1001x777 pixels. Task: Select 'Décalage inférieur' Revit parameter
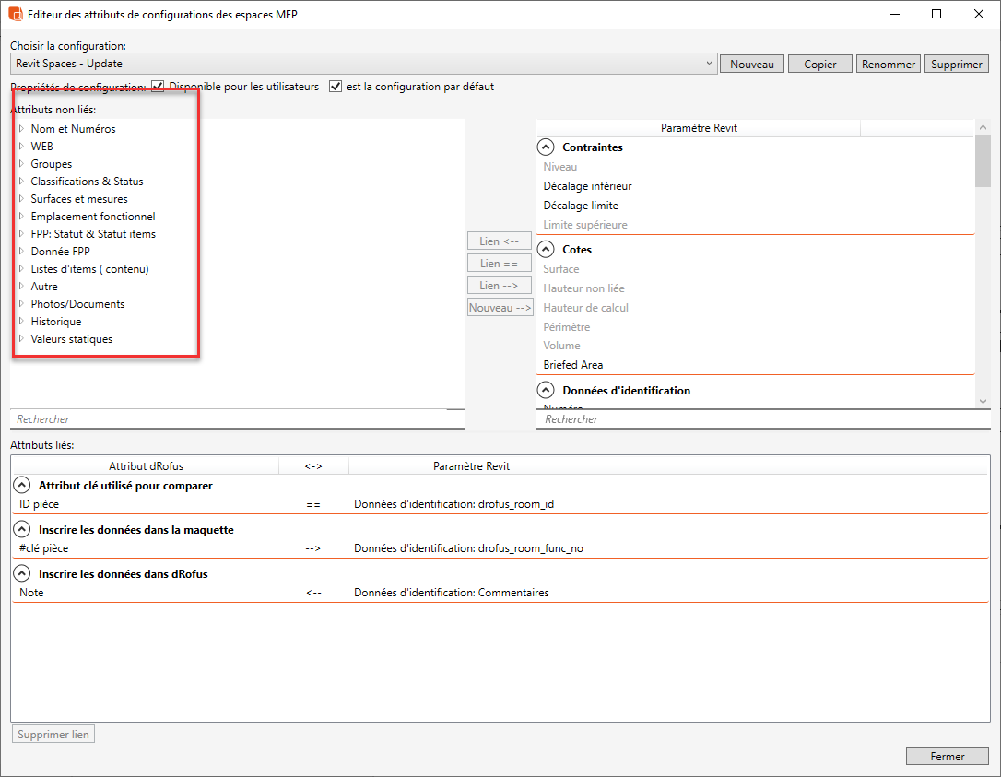(587, 186)
